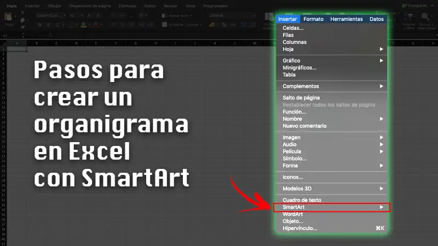The height and width of the screenshot is (246, 438).
Task: Expand the Imagen submenu arrow
Action: tap(381, 137)
